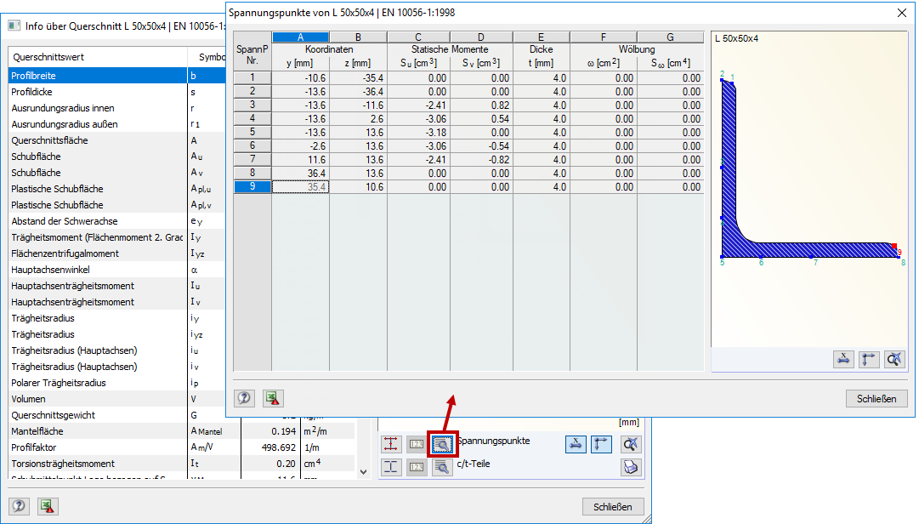Select the Flächenzentrifugalmoment row
919x524 pixels.
tap(116, 253)
